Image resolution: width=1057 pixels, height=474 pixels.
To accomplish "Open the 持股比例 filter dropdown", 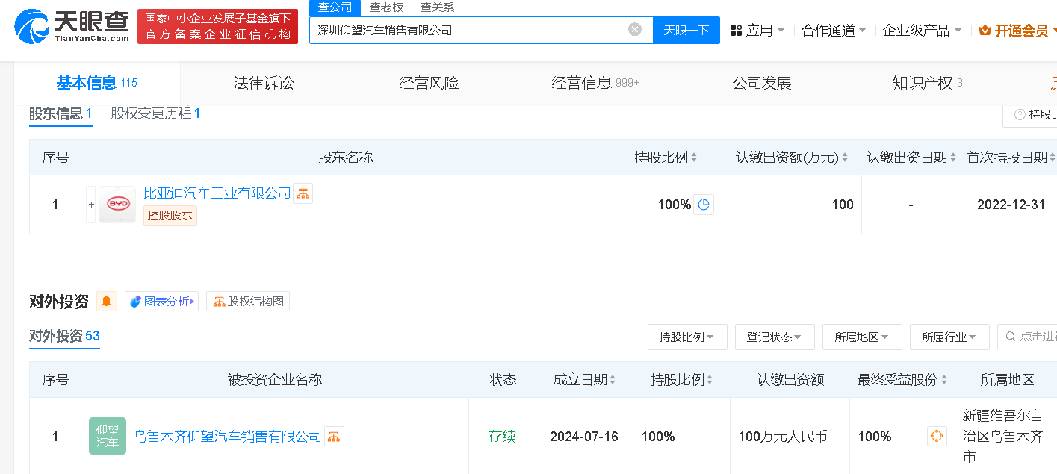I will (687, 337).
